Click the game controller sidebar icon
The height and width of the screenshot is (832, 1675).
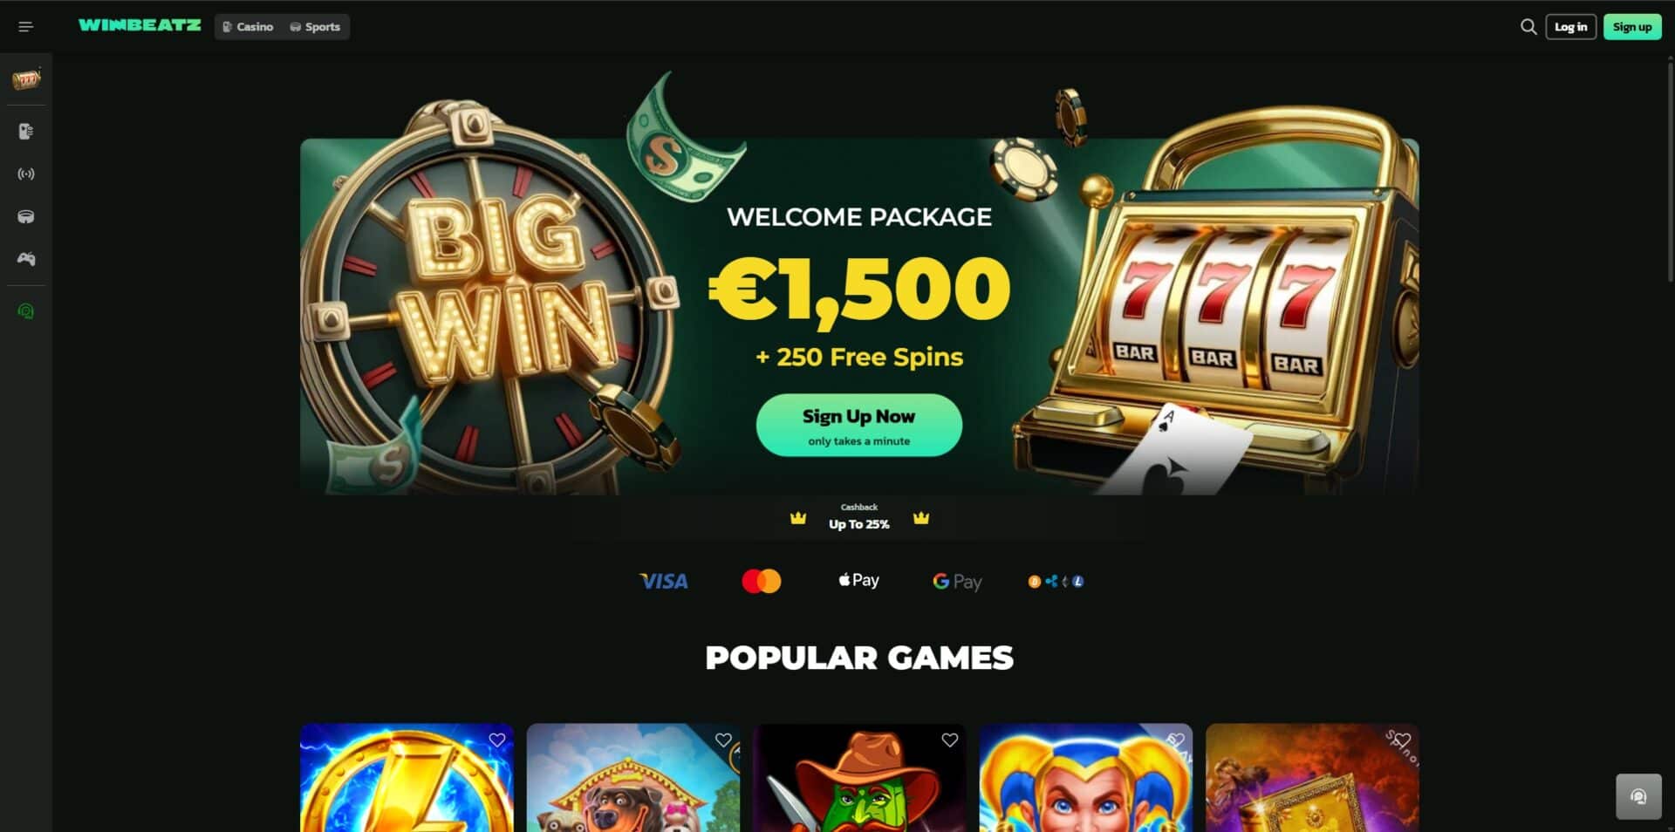coord(26,259)
